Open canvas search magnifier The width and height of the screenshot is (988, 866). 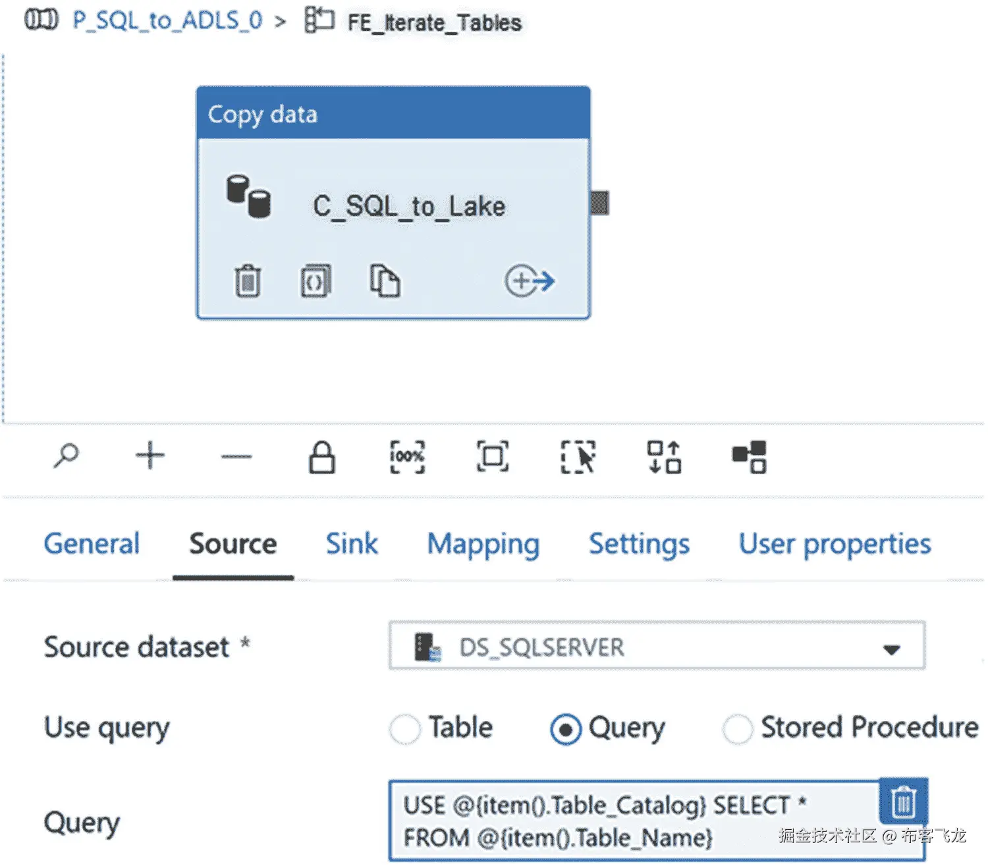(66, 456)
